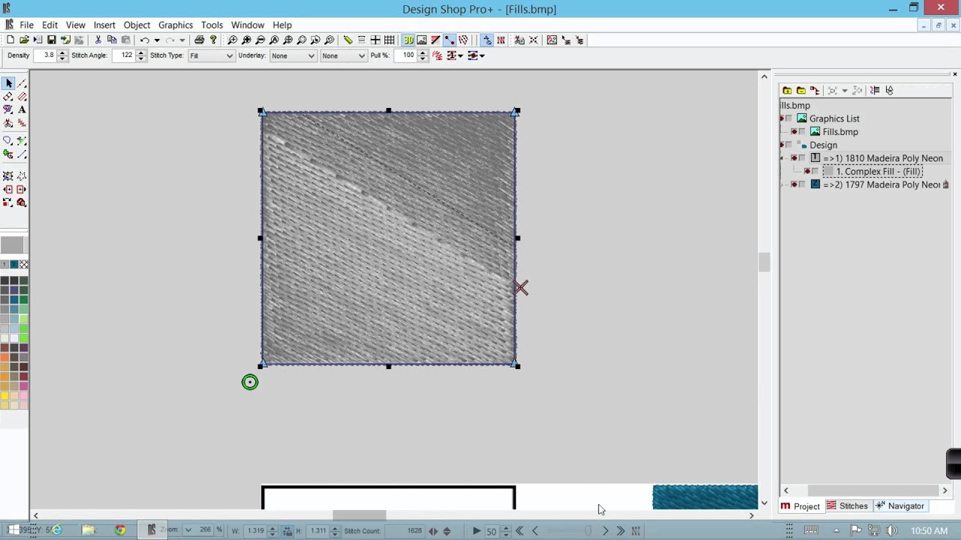Open Chrome from the taskbar
Viewport: 961px width, 540px height.
[120, 530]
